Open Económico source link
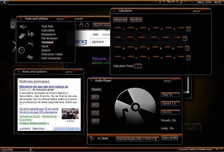The width and height of the screenshot is (224, 152). coord(25,120)
